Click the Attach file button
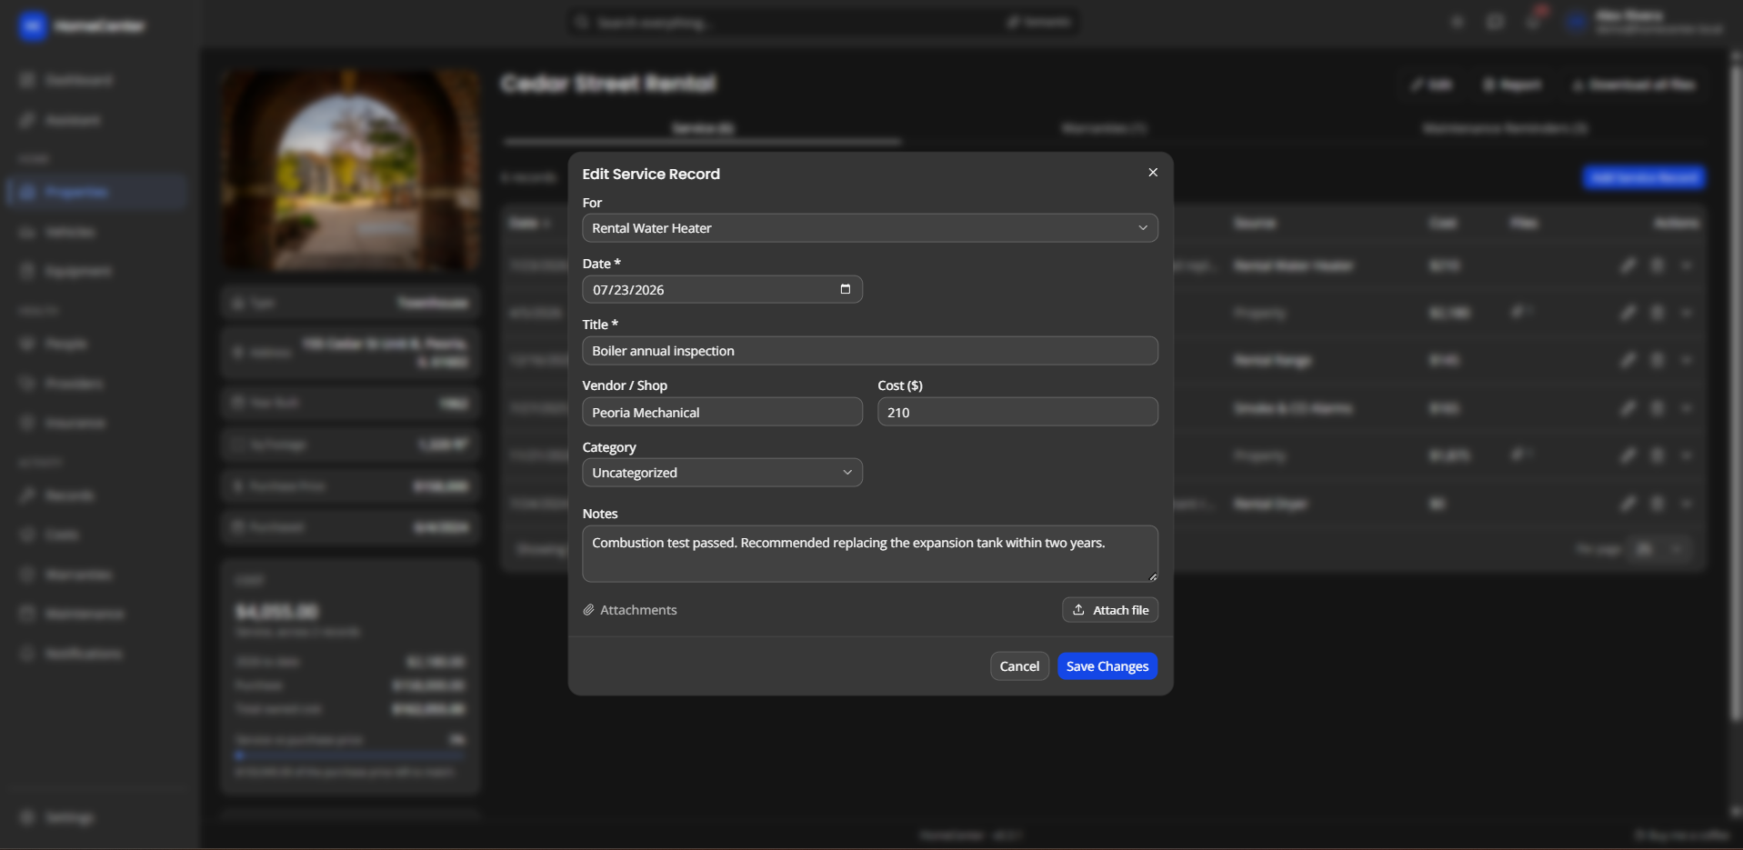The width and height of the screenshot is (1743, 850). pyautogui.click(x=1109, y=610)
